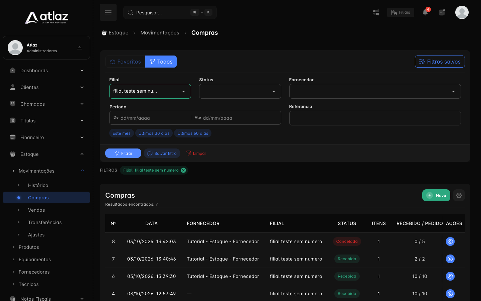Go to Movimentações in the breadcrumb
The width and height of the screenshot is (481, 301).
coord(160,33)
